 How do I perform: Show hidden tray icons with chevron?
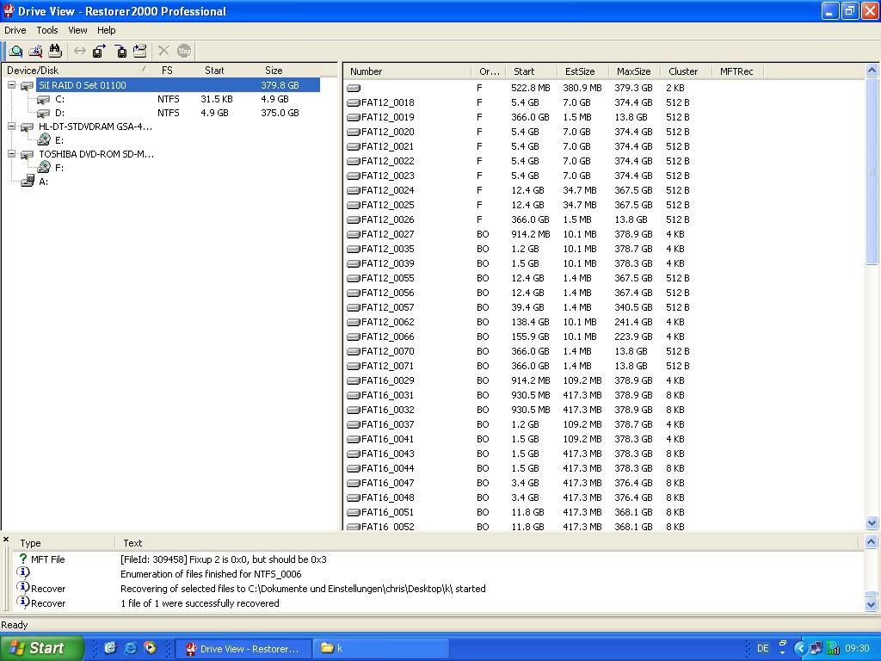click(800, 648)
